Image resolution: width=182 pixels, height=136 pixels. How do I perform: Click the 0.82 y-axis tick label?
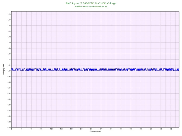(x=9, y=122)
